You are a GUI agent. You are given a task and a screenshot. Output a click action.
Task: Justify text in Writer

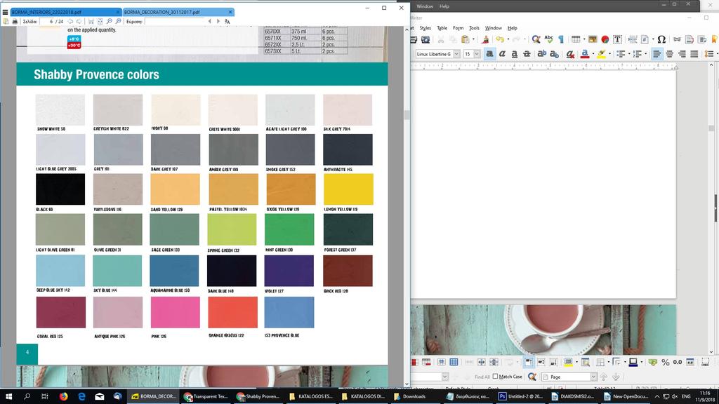[x=694, y=54]
